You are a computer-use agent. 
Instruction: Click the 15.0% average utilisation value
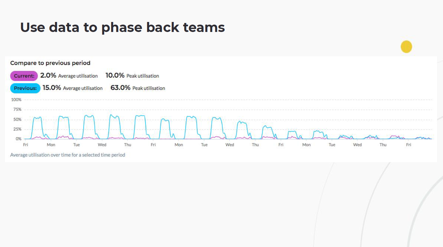pos(52,88)
